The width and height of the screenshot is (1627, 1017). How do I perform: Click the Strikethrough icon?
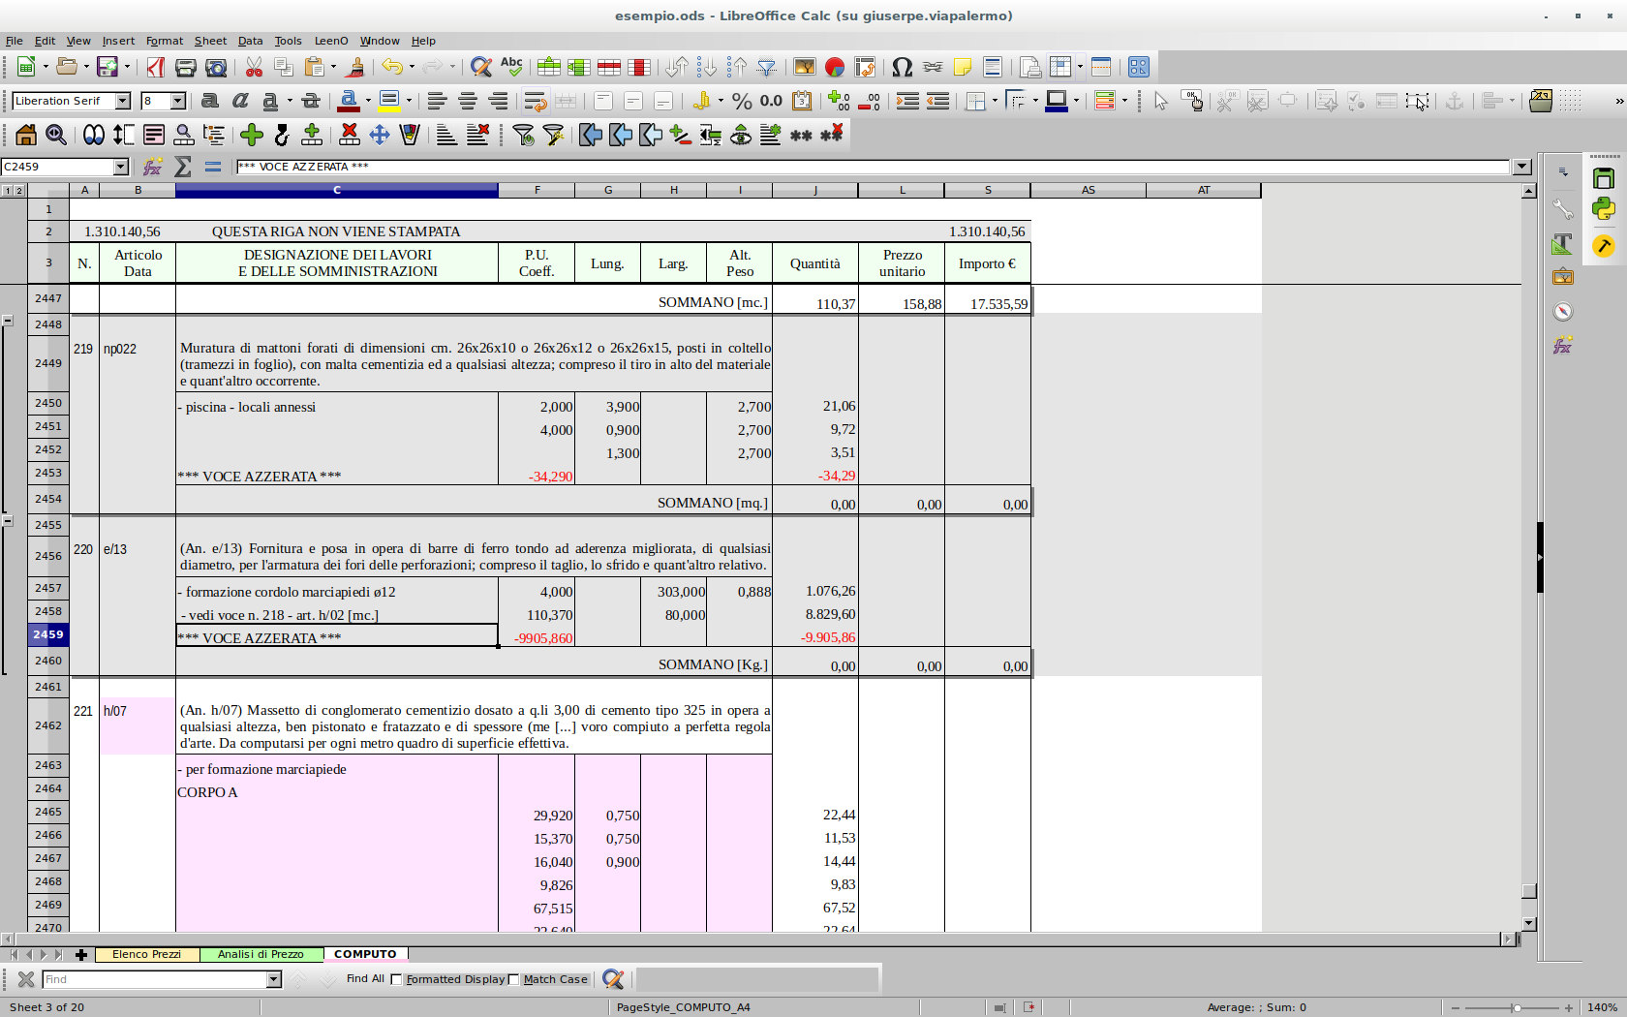coord(311,101)
